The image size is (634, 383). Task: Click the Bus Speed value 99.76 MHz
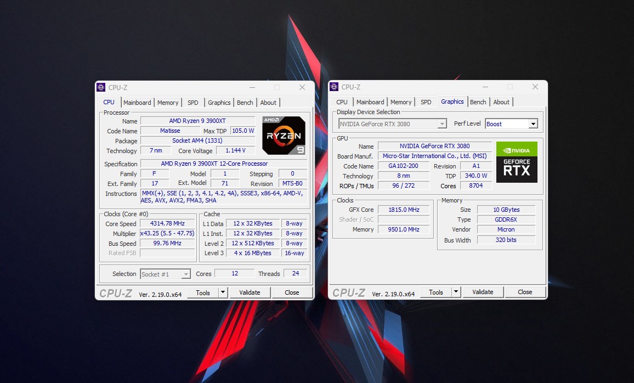[x=167, y=243]
